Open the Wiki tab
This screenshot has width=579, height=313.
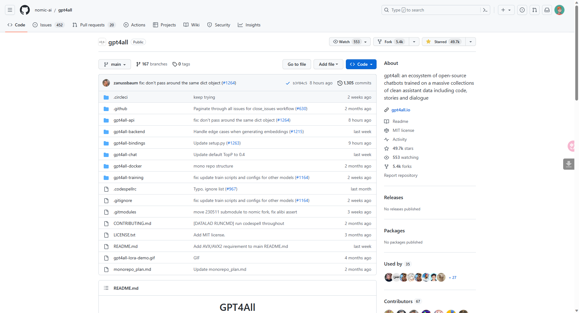(192, 25)
